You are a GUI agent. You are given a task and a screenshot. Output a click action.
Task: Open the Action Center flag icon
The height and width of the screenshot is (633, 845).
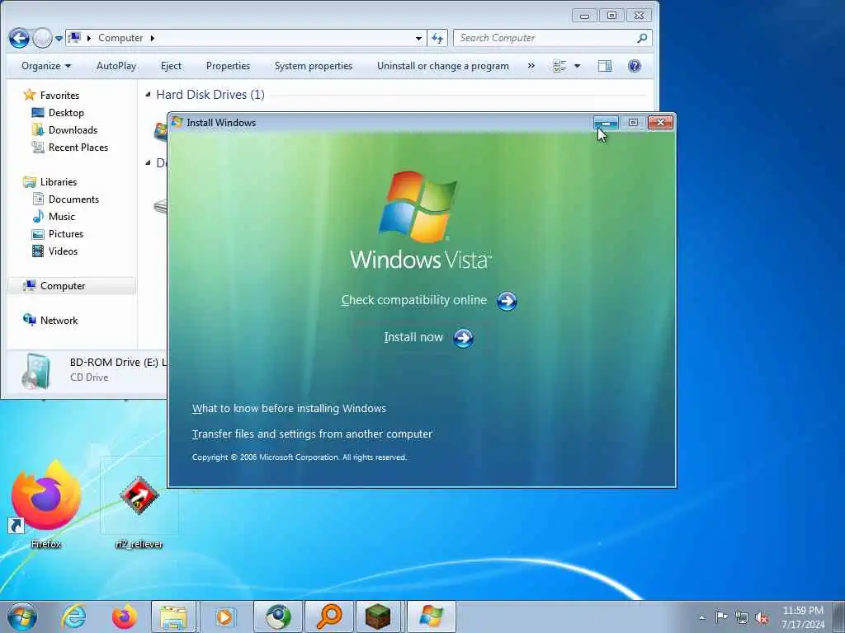pos(721,617)
